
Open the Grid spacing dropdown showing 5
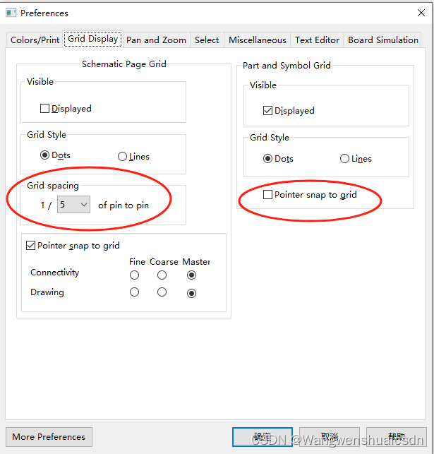tap(73, 205)
